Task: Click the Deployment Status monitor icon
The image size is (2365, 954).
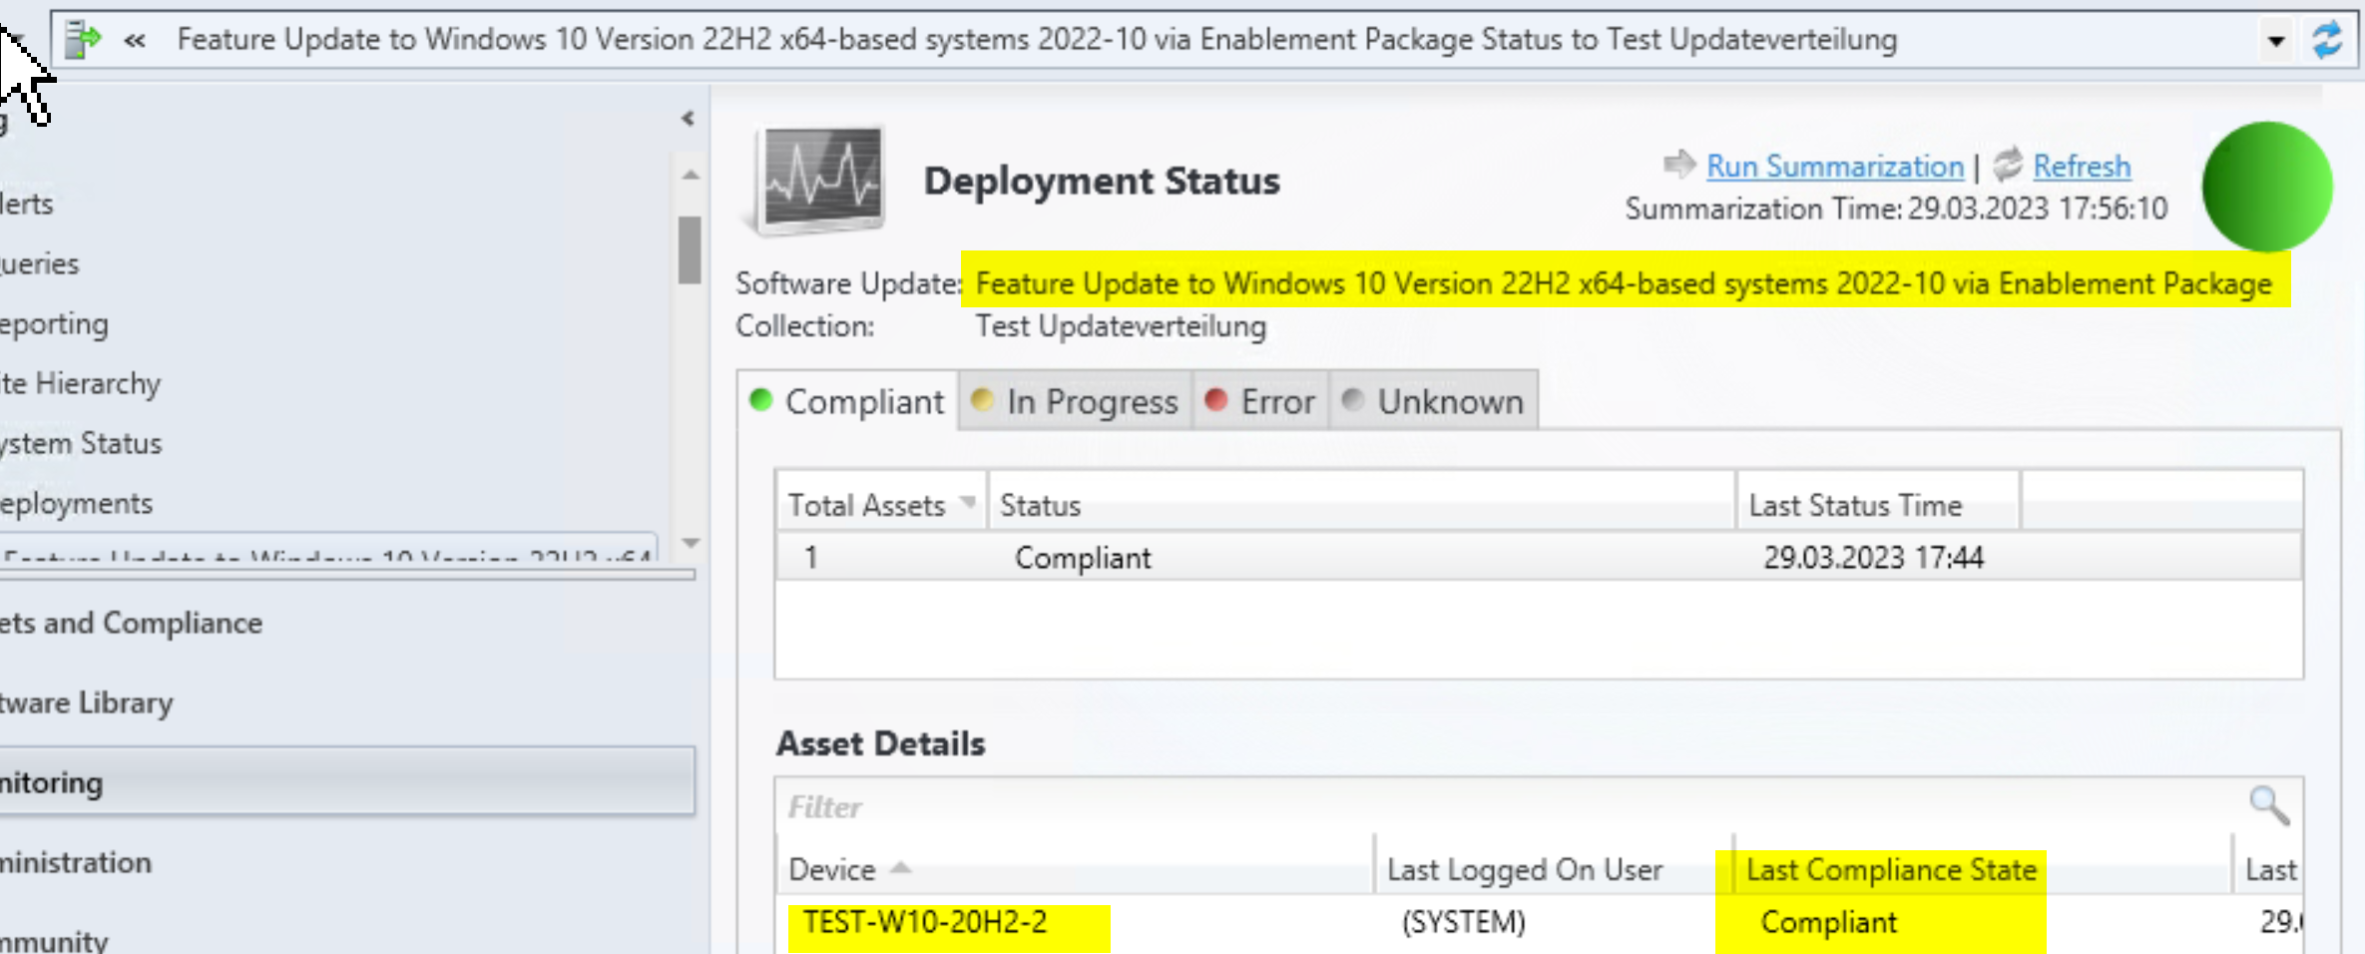Action: point(819,181)
